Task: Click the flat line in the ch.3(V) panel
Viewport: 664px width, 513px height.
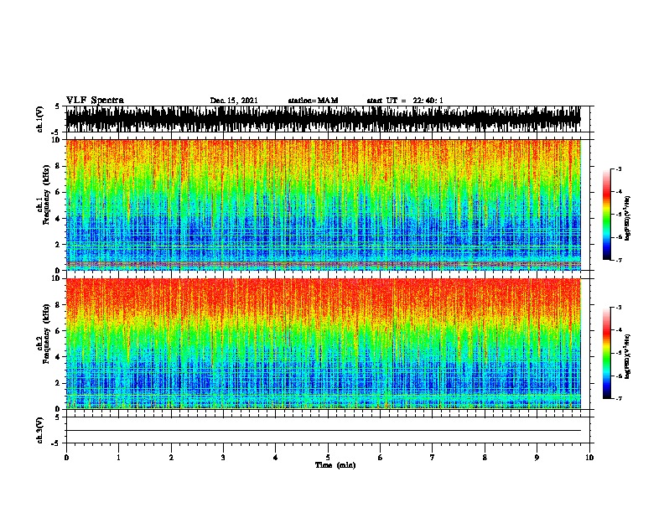Action: coord(323,431)
